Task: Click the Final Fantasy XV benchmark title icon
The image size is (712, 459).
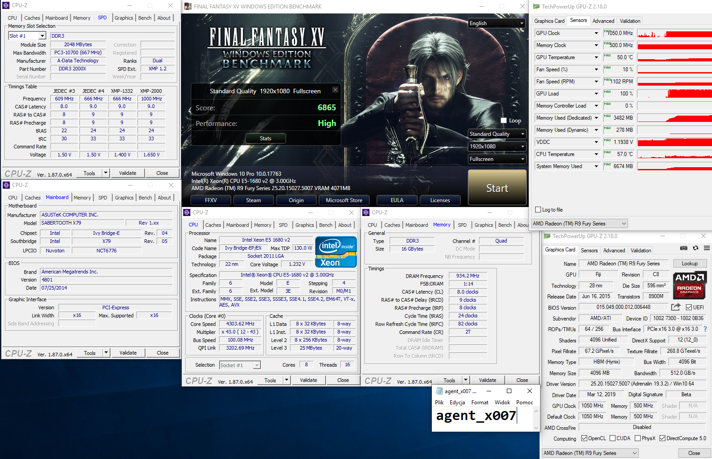Action: [x=188, y=6]
